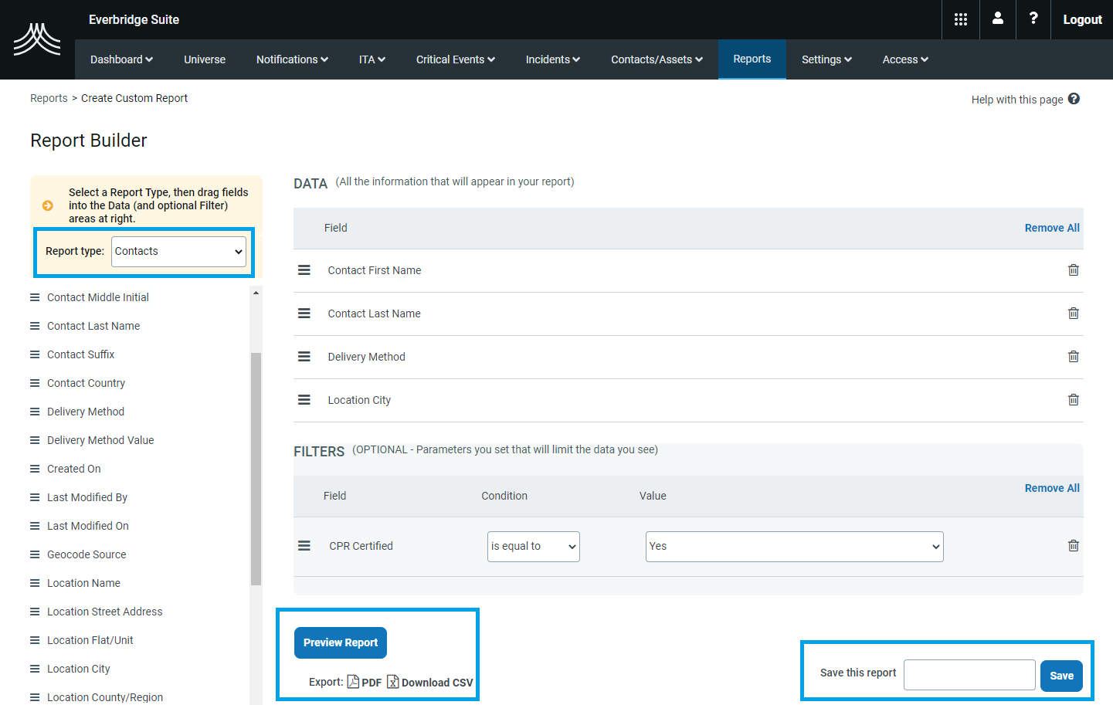Open the apps grid launcher icon

(961, 19)
